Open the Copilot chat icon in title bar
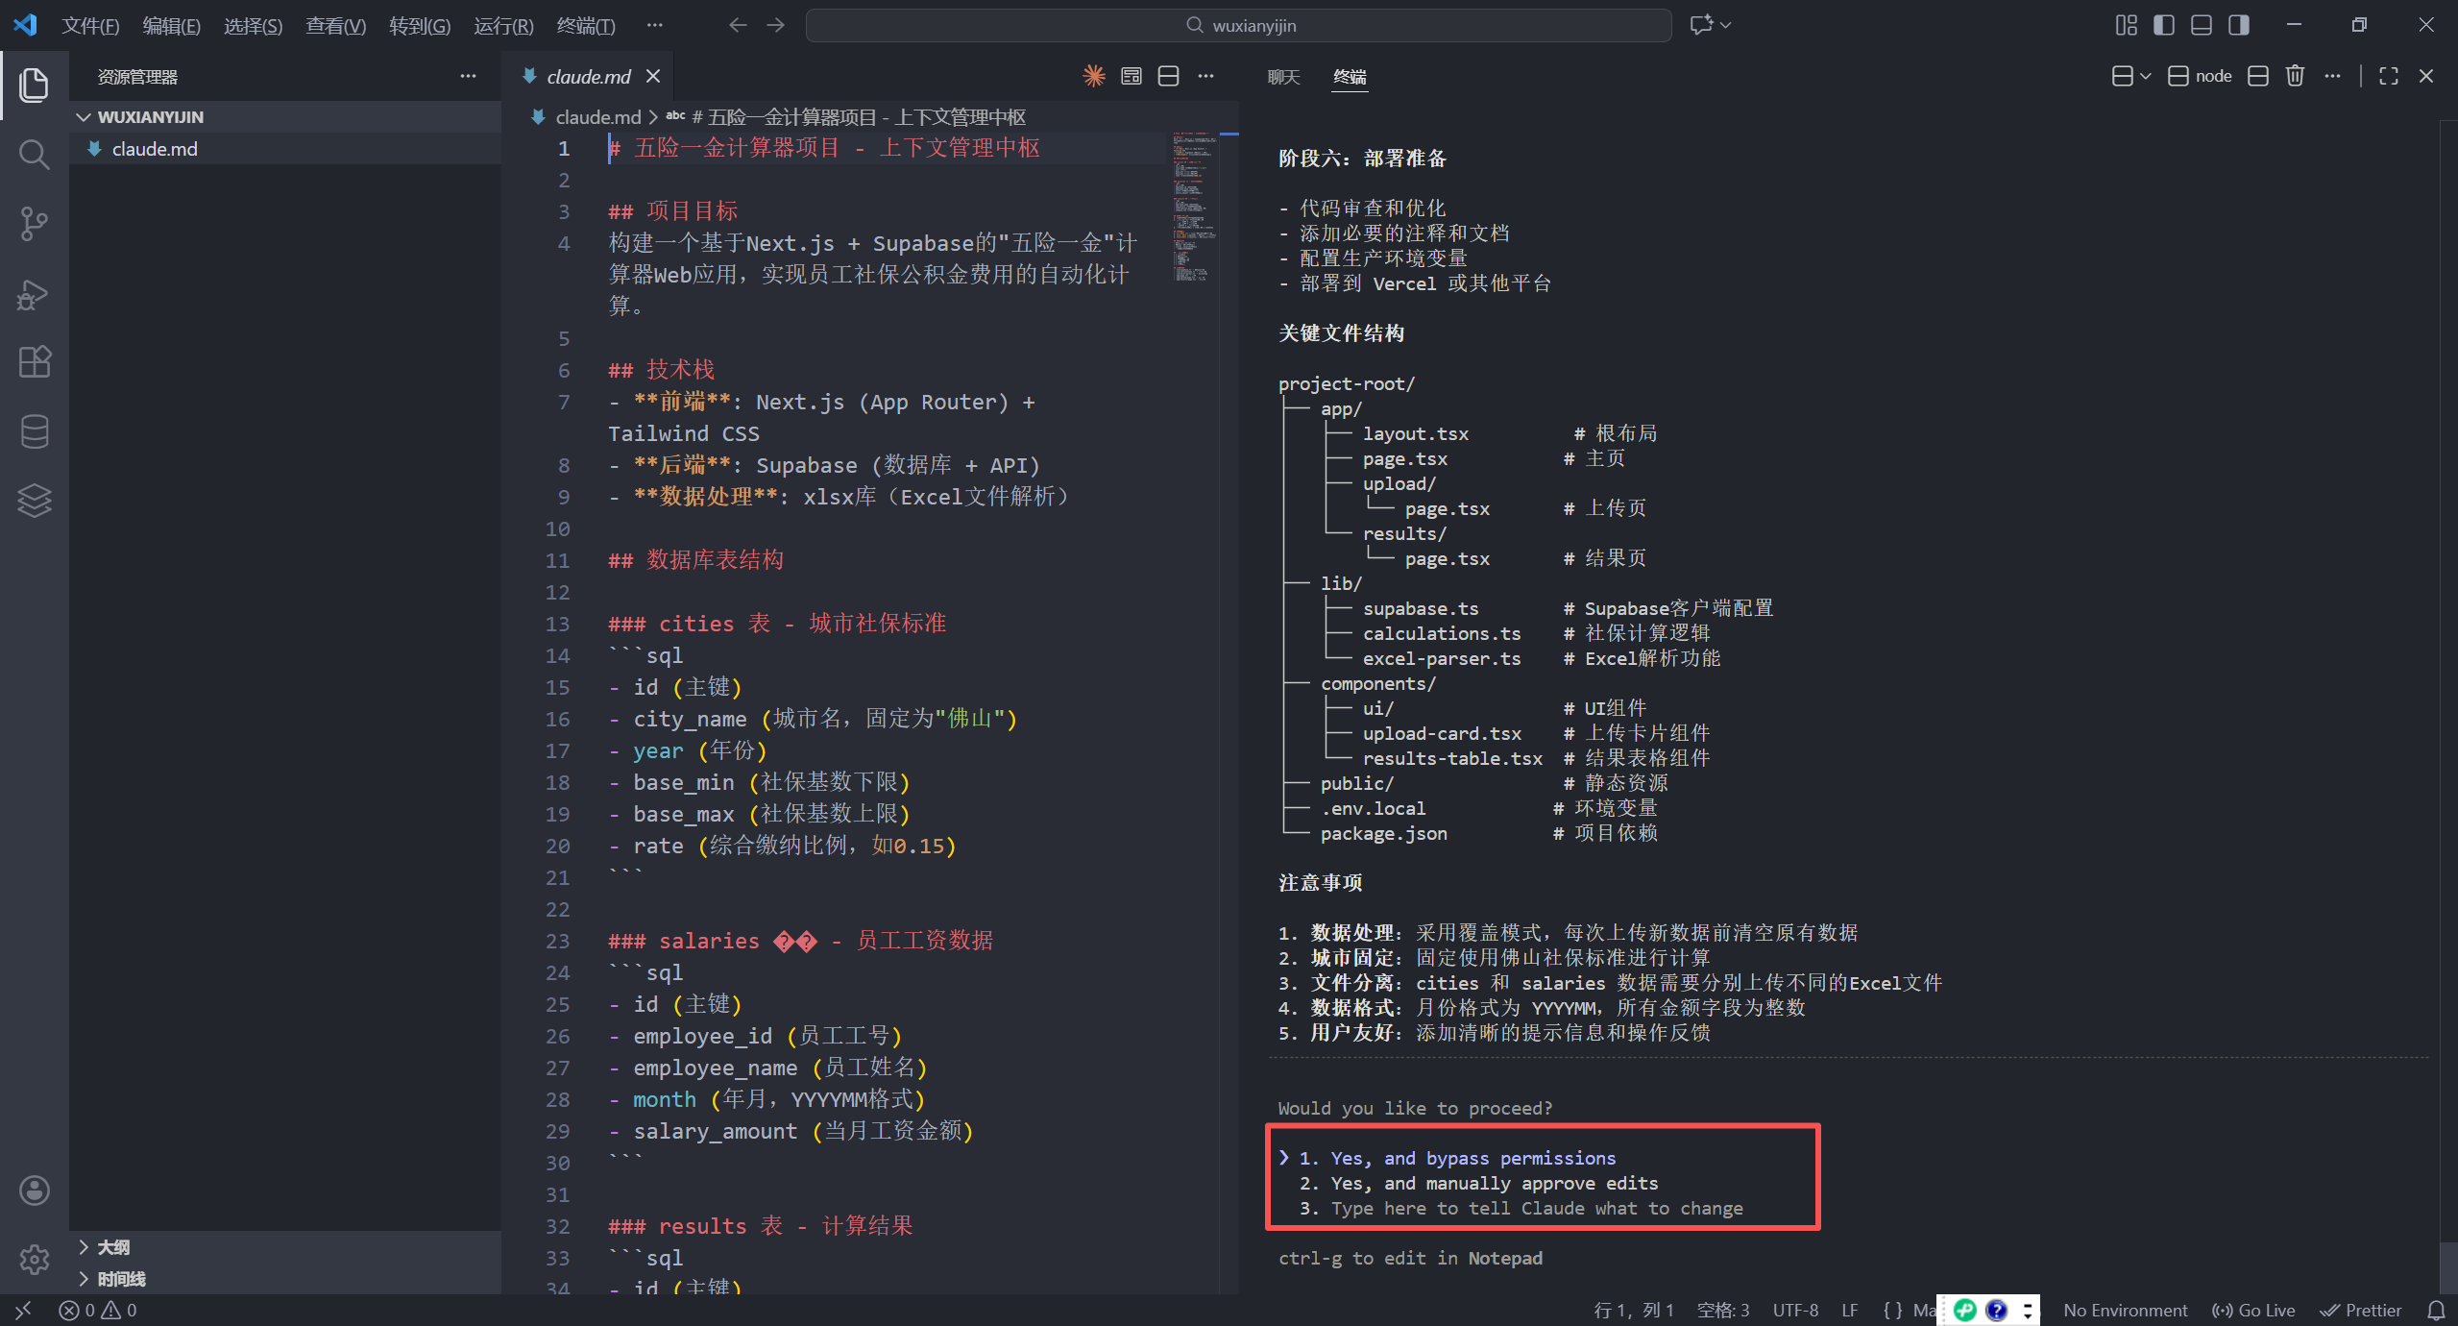Viewport: 2458px width, 1326px height. (1701, 25)
